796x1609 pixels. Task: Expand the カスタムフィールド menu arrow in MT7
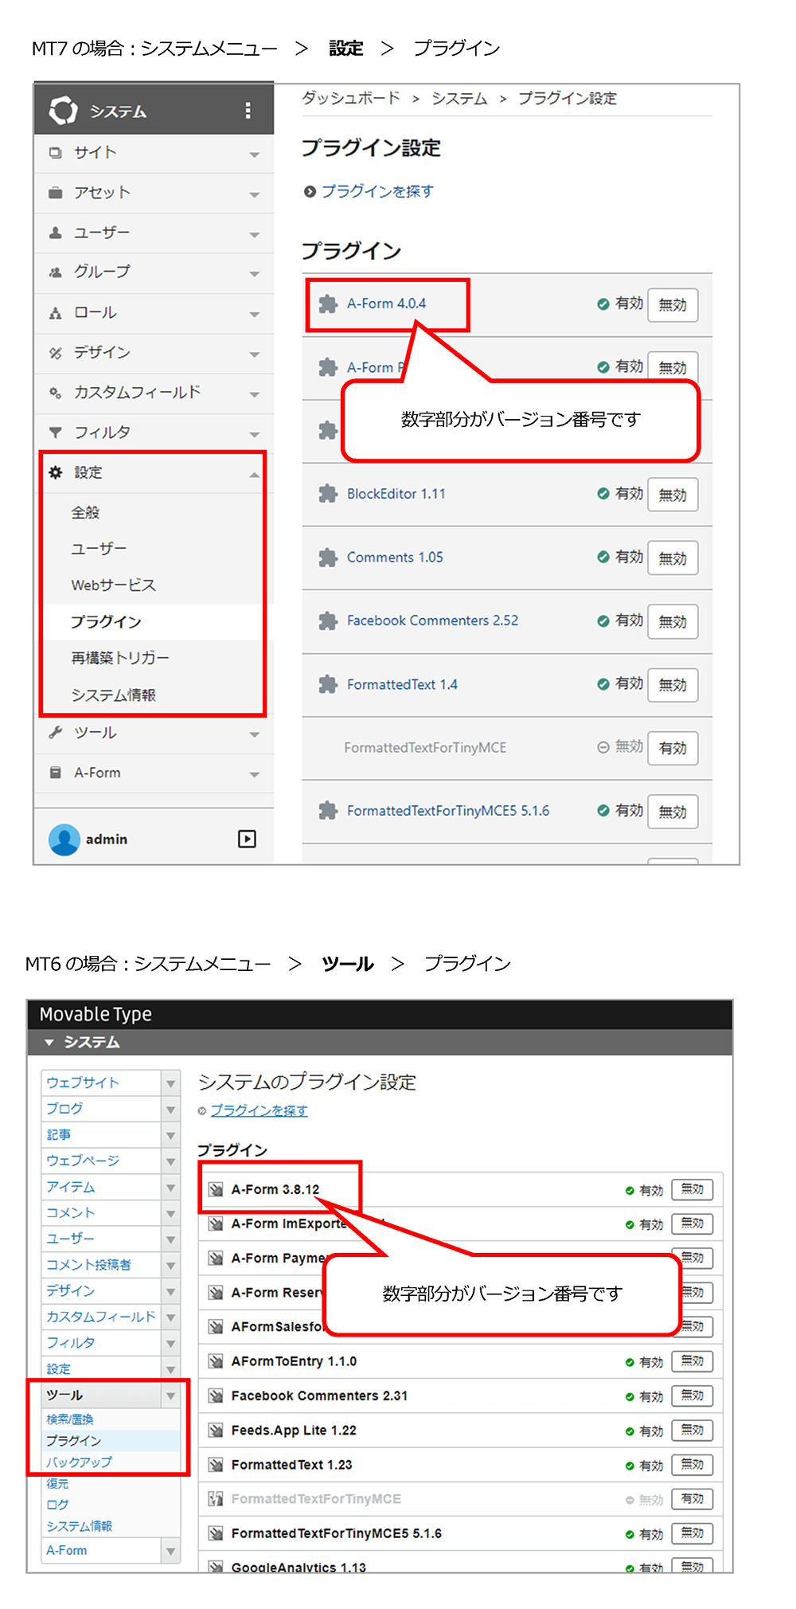point(255,394)
